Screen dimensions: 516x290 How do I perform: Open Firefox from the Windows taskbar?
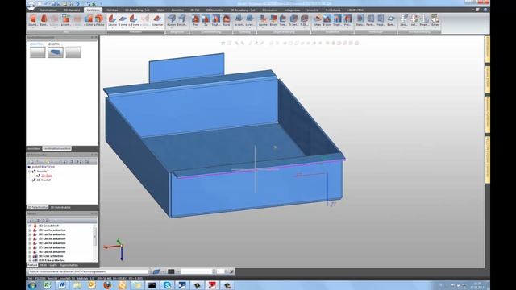pyautogui.click(x=107, y=285)
